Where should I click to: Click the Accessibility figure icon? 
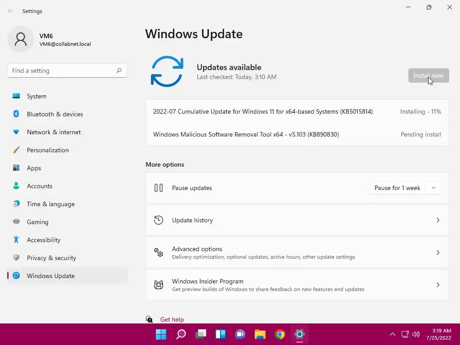click(x=16, y=240)
